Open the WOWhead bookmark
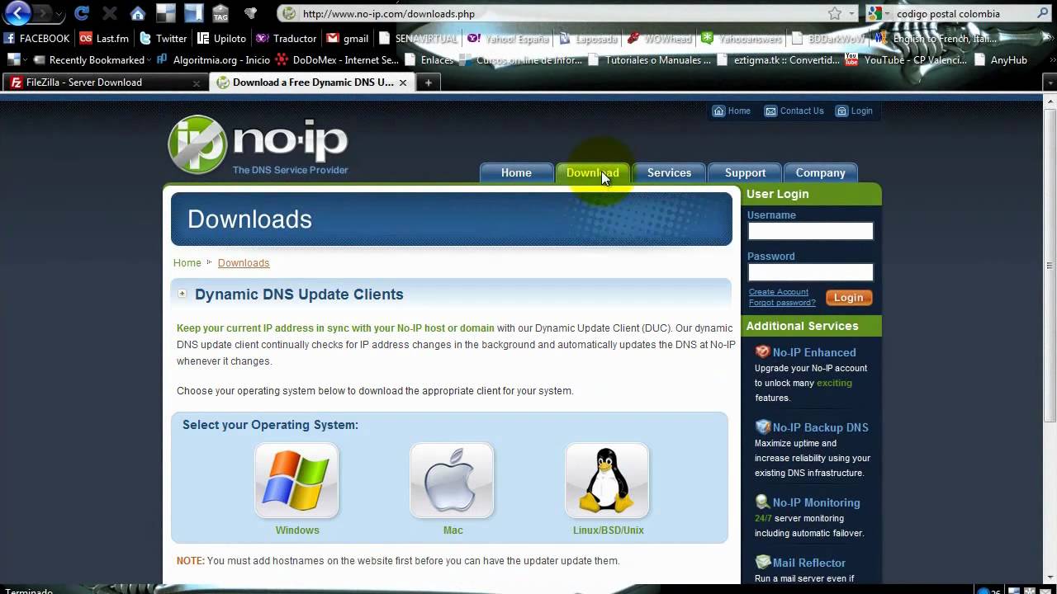The width and height of the screenshot is (1057, 594). pos(659,38)
